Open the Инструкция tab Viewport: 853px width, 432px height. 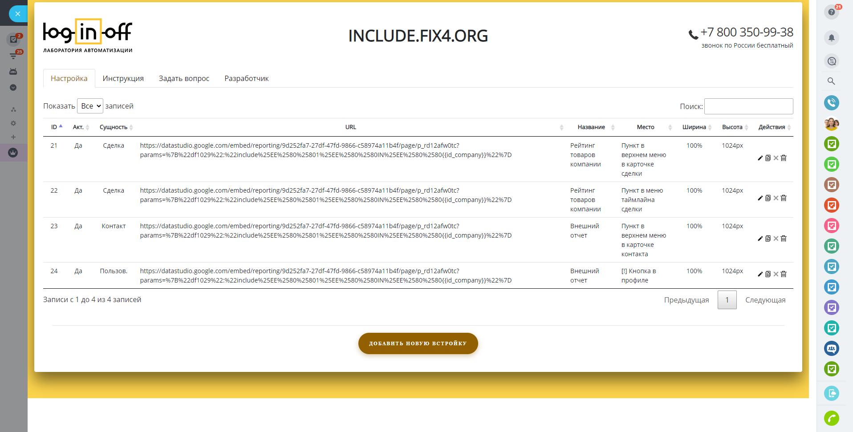click(123, 78)
